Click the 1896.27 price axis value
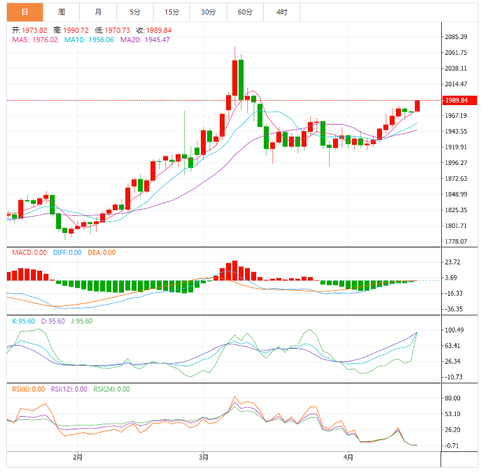484x474 pixels. [456, 163]
